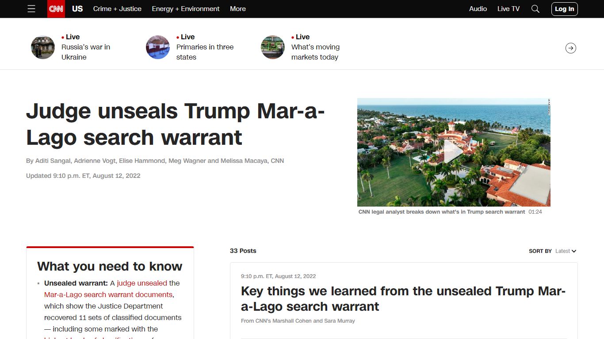This screenshot has width=604, height=339.
Task: Go to Crime + Justice section
Action: [x=117, y=9]
